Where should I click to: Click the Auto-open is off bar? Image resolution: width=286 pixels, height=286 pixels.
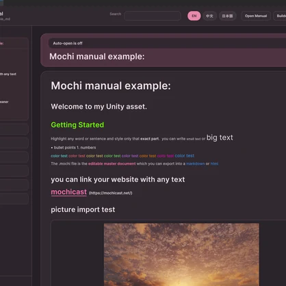(167, 43)
